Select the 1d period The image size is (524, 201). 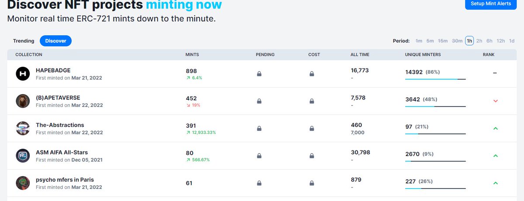tap(512, 41)
